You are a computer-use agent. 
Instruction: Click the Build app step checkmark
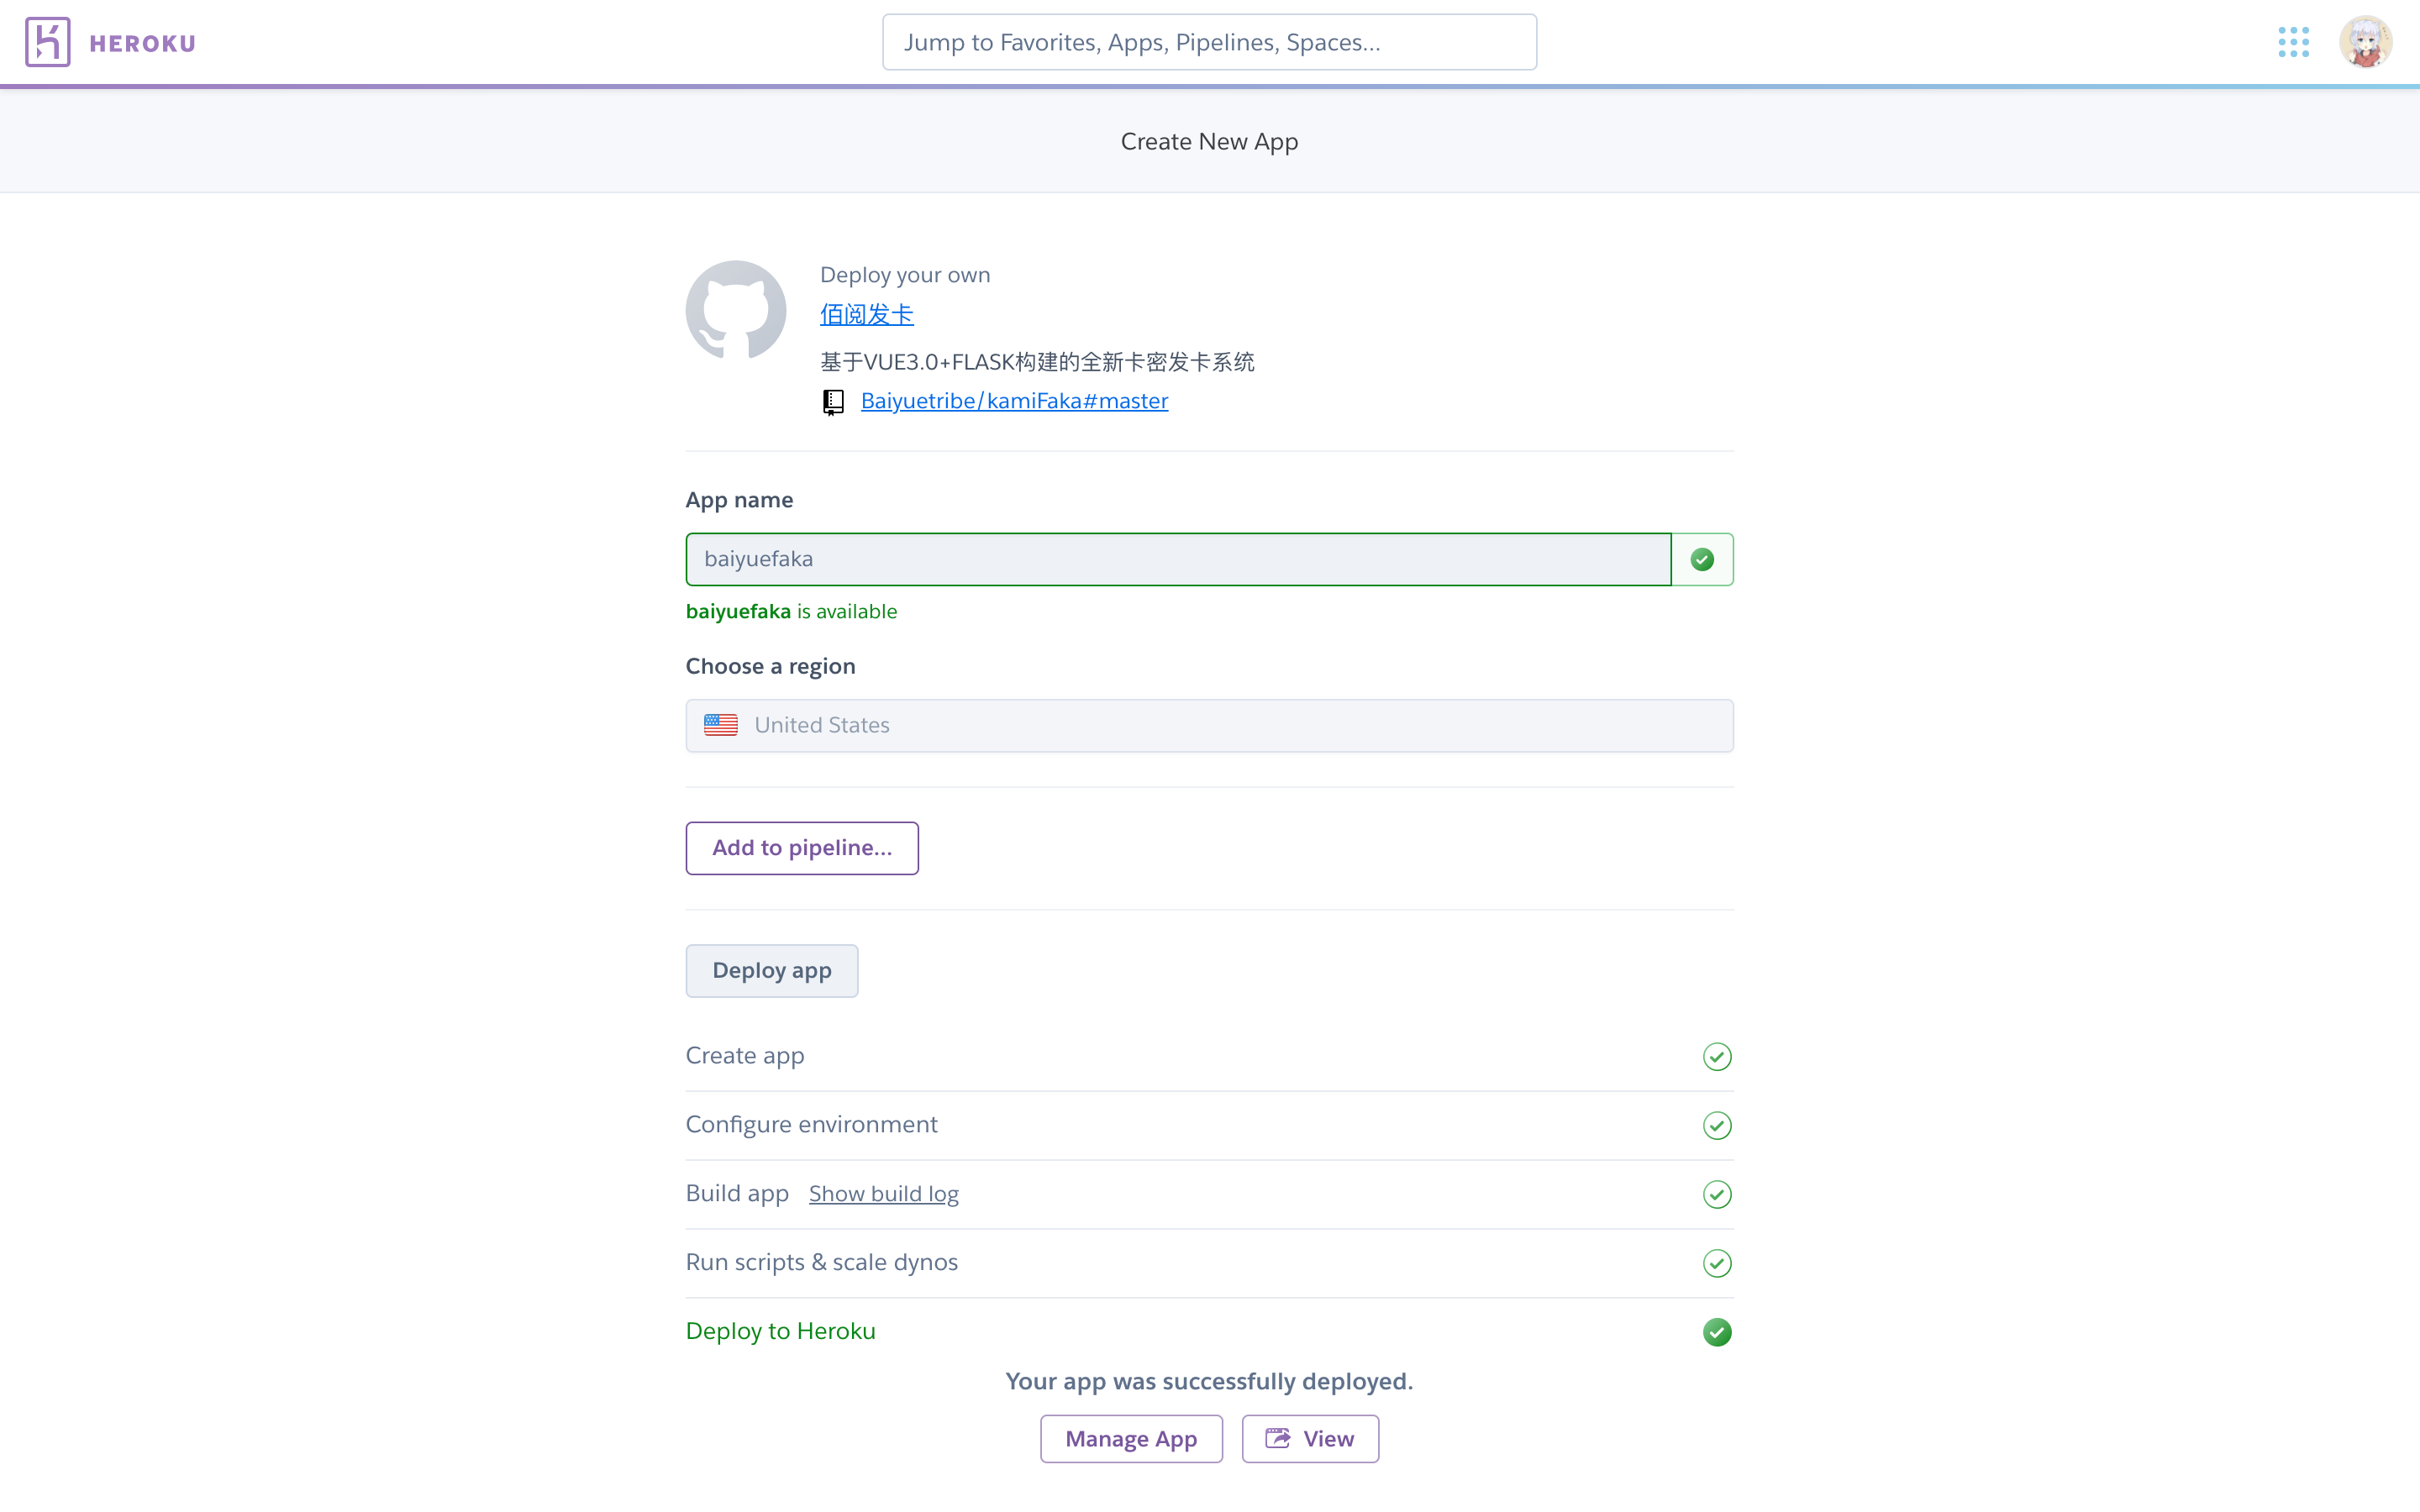point(1717,1195)
